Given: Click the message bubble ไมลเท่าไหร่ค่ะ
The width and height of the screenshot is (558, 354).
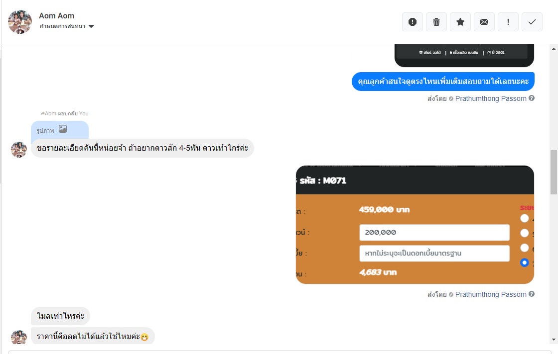Looking at the screenshot, I should pos(60,316).
